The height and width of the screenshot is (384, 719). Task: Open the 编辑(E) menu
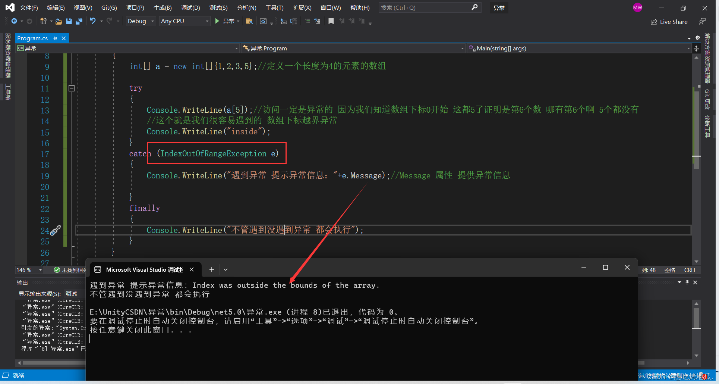56,7
